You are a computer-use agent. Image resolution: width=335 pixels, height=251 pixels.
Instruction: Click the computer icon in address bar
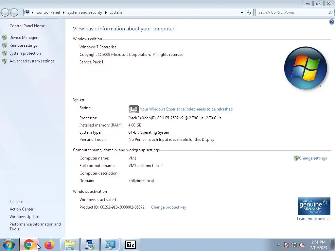[x=27, y=12]
